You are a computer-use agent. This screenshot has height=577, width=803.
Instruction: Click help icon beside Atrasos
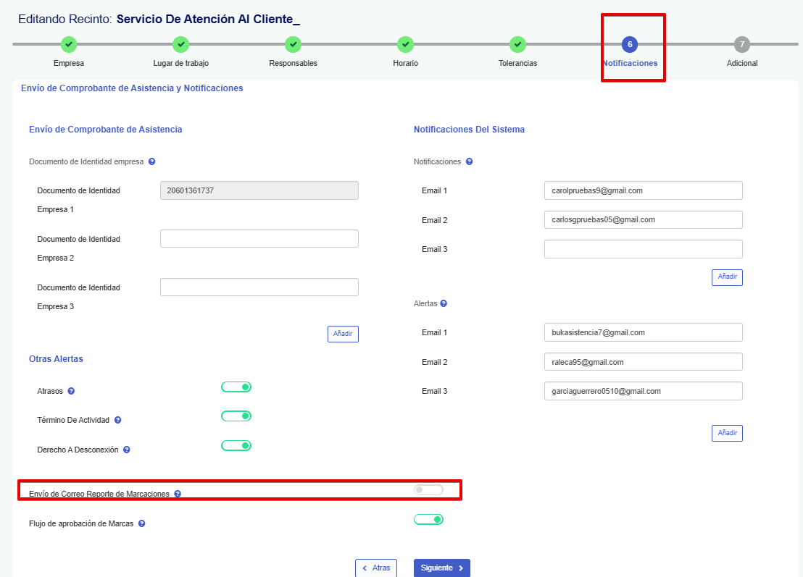tap(71, 392)
